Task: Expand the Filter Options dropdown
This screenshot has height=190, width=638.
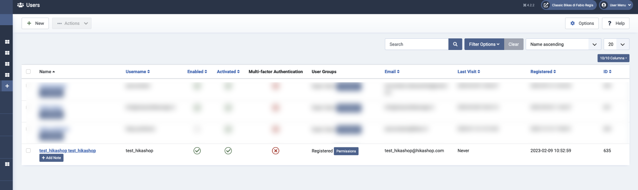Action: tap(484, 44)
